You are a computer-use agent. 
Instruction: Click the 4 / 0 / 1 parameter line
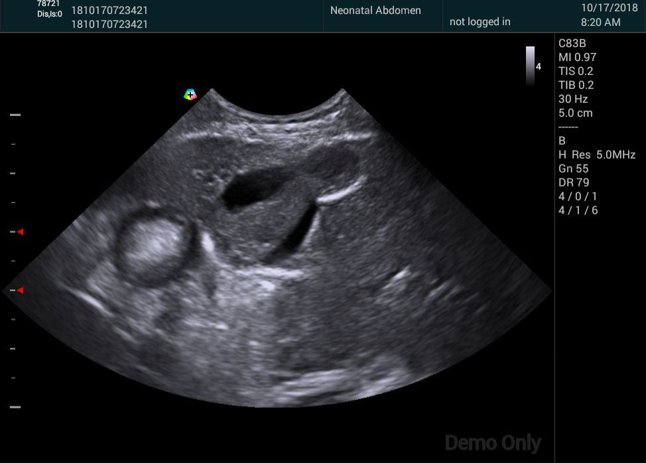click(578, 196)
